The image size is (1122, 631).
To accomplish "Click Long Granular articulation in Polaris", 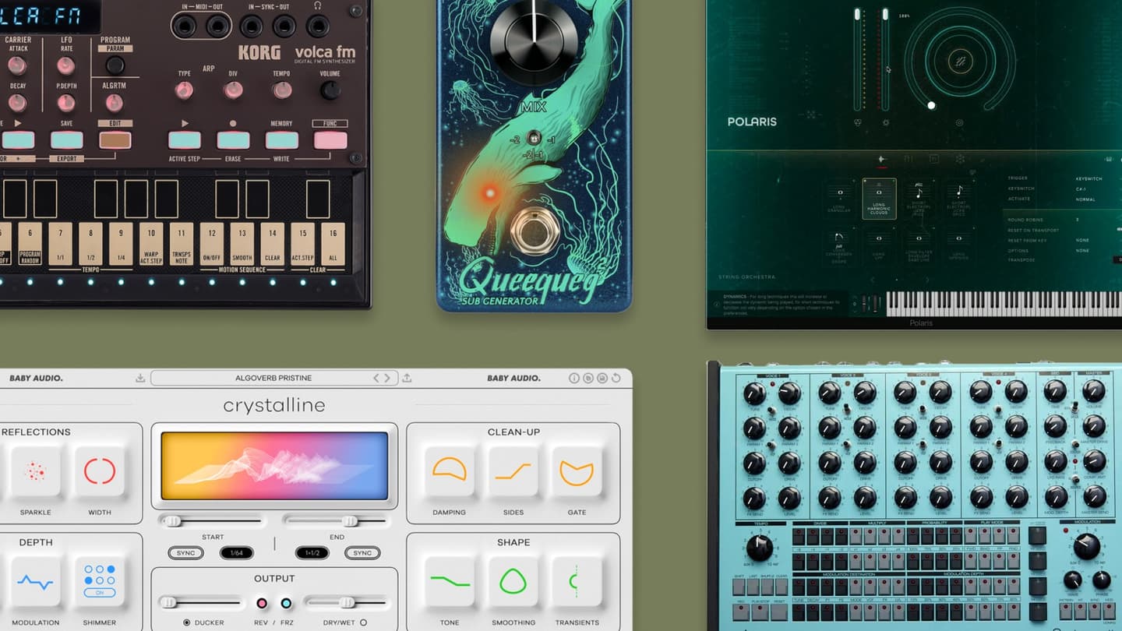I will click(839, 199).
